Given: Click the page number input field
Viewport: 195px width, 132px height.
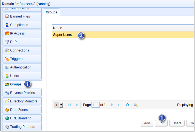Looking at the screenshot, I should pyautogui.click(x=96, y=105).
